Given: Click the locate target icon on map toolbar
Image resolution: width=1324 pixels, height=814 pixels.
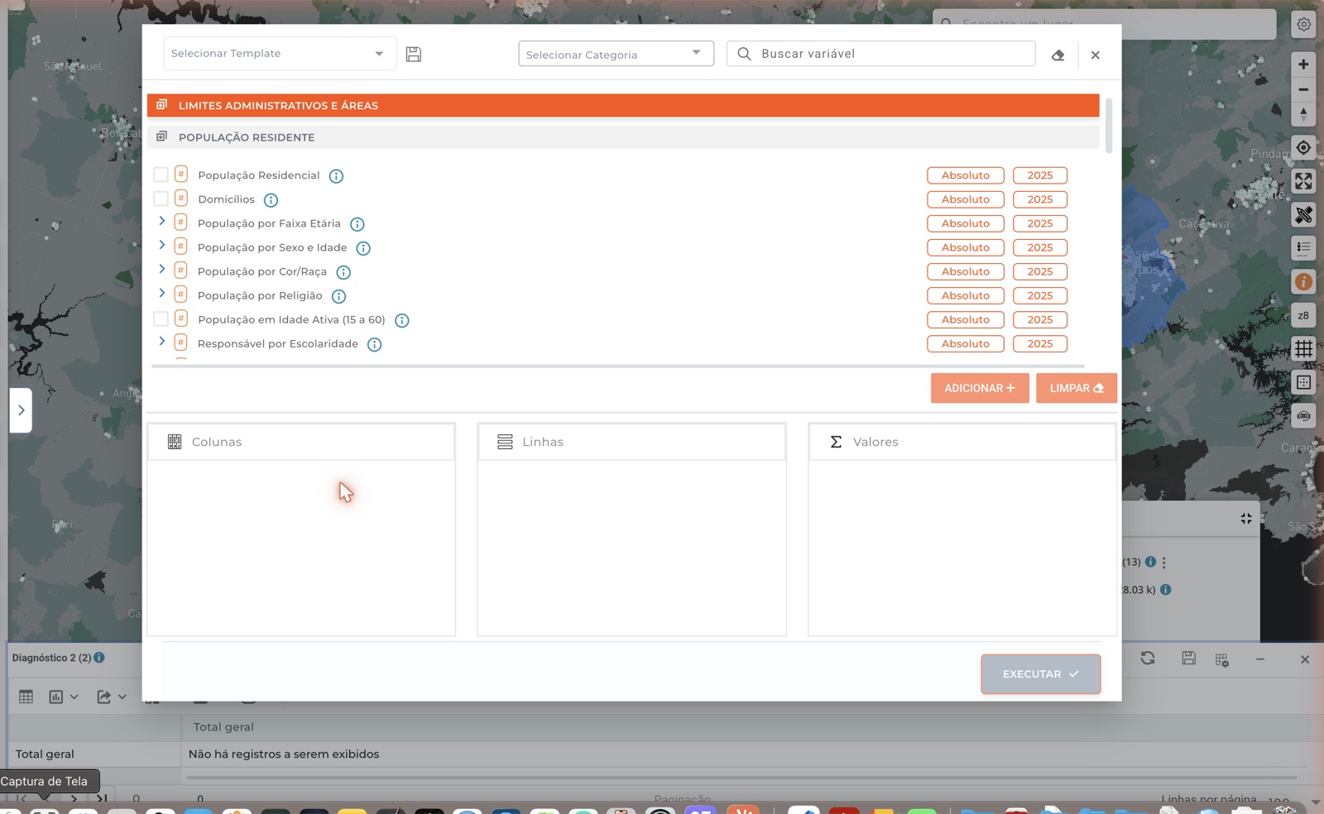Looking at the screenshot, I should click(1303, 148).
